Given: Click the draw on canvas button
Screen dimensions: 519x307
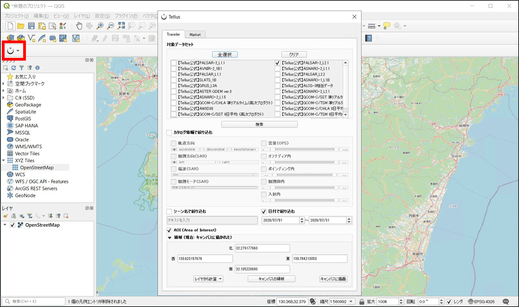Looking at the screenshot, I should (x=333, y=279).
